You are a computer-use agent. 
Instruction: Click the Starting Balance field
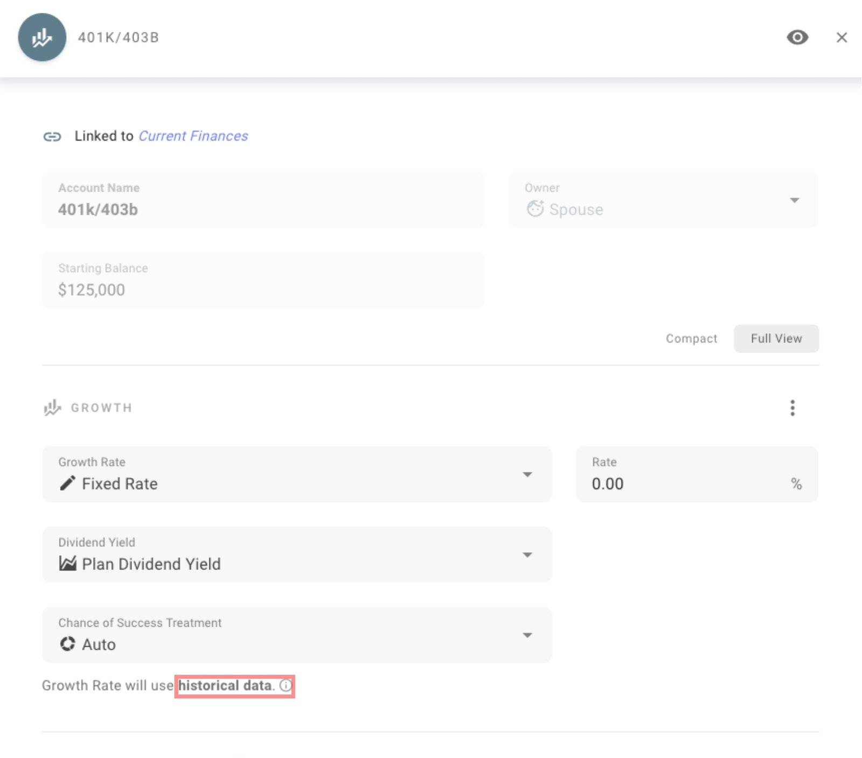tap(263, 280)
